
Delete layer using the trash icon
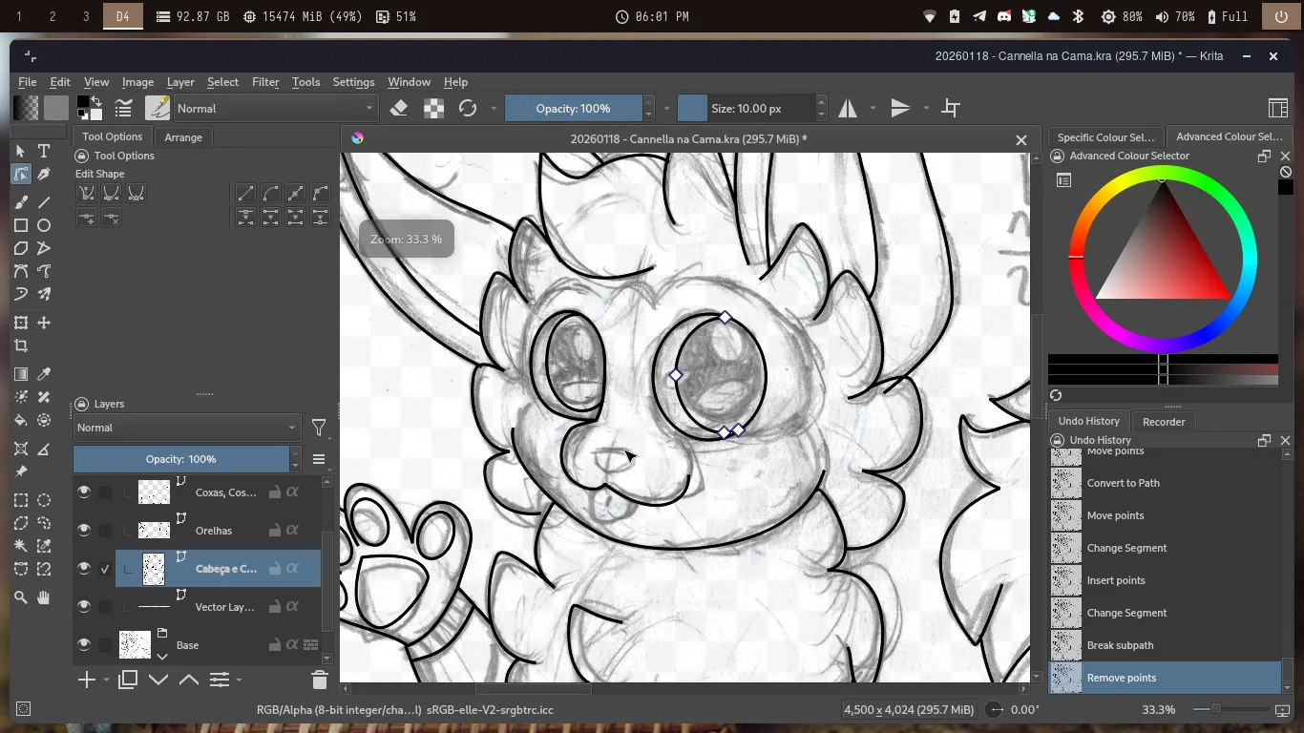(319, 680)
